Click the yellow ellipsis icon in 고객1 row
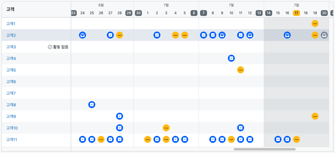Viewport: 335px width, 153px height. coord(315,23)
